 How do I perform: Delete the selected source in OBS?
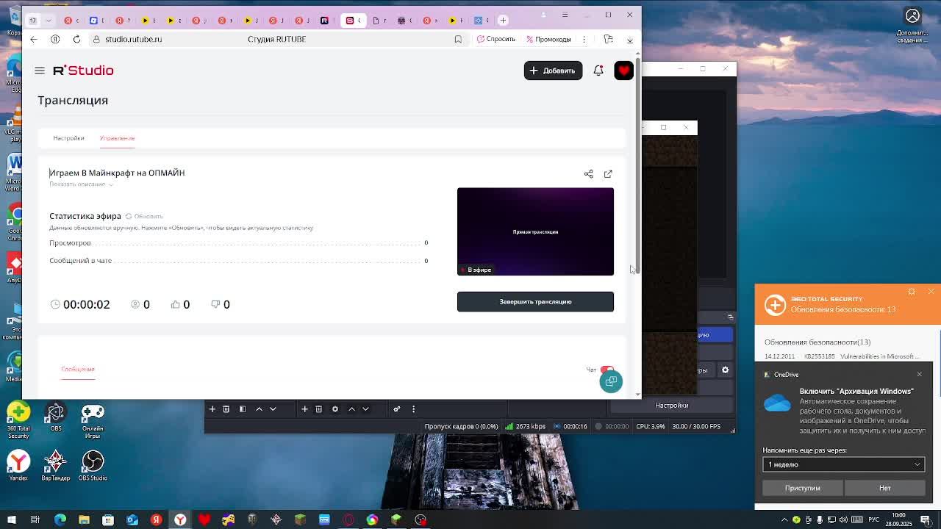[319, 409]
